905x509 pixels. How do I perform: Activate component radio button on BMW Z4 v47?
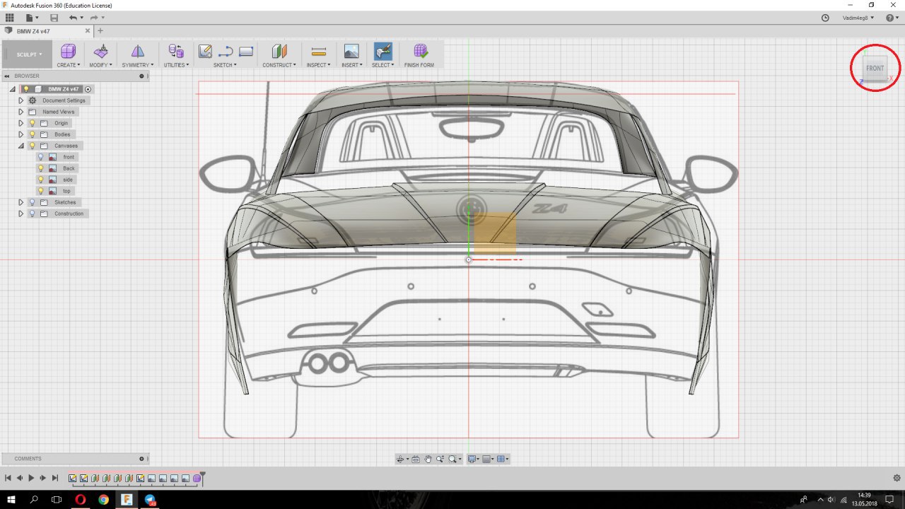click(x=88, y=89)
